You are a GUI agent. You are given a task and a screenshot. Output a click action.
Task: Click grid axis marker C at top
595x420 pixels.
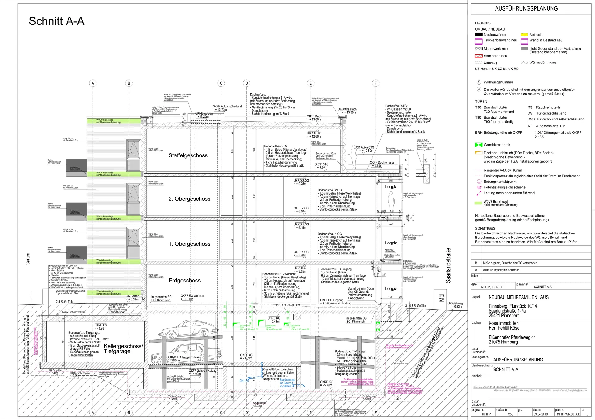coord(221,83)
